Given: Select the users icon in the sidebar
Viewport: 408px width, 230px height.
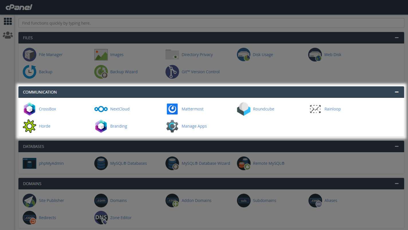Looking at the screenshot, I should 7,35.
